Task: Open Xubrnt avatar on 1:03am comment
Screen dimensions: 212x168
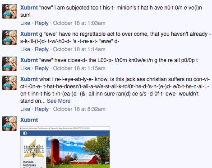Action: click(9, 11)
